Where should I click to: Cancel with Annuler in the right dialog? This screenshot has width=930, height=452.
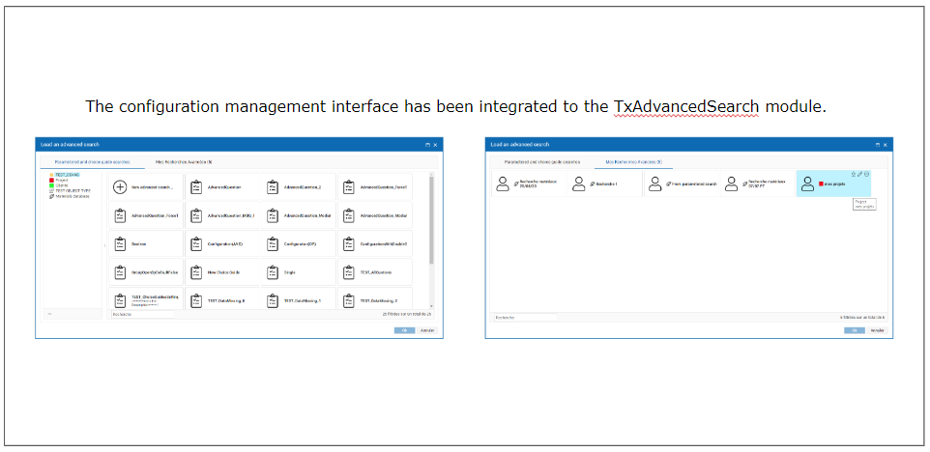878,330
